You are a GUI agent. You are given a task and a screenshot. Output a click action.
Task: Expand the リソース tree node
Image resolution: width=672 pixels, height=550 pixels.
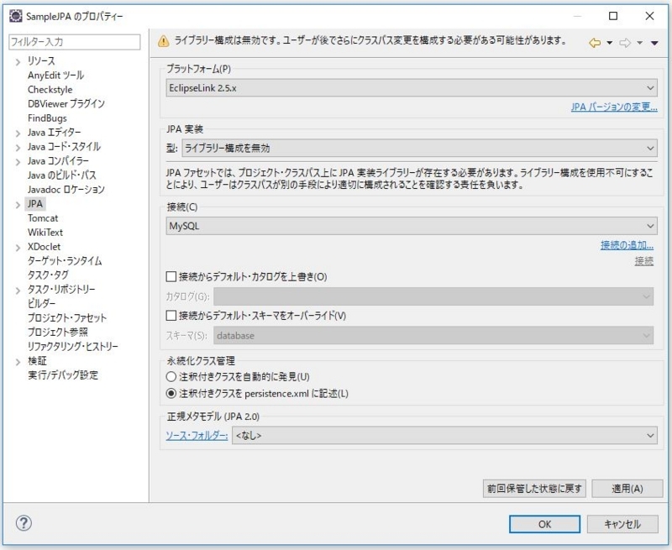[18, 61]
